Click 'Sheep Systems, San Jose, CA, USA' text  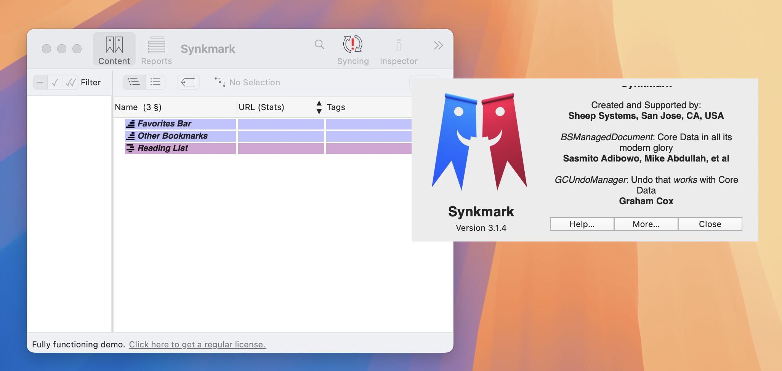646,116
